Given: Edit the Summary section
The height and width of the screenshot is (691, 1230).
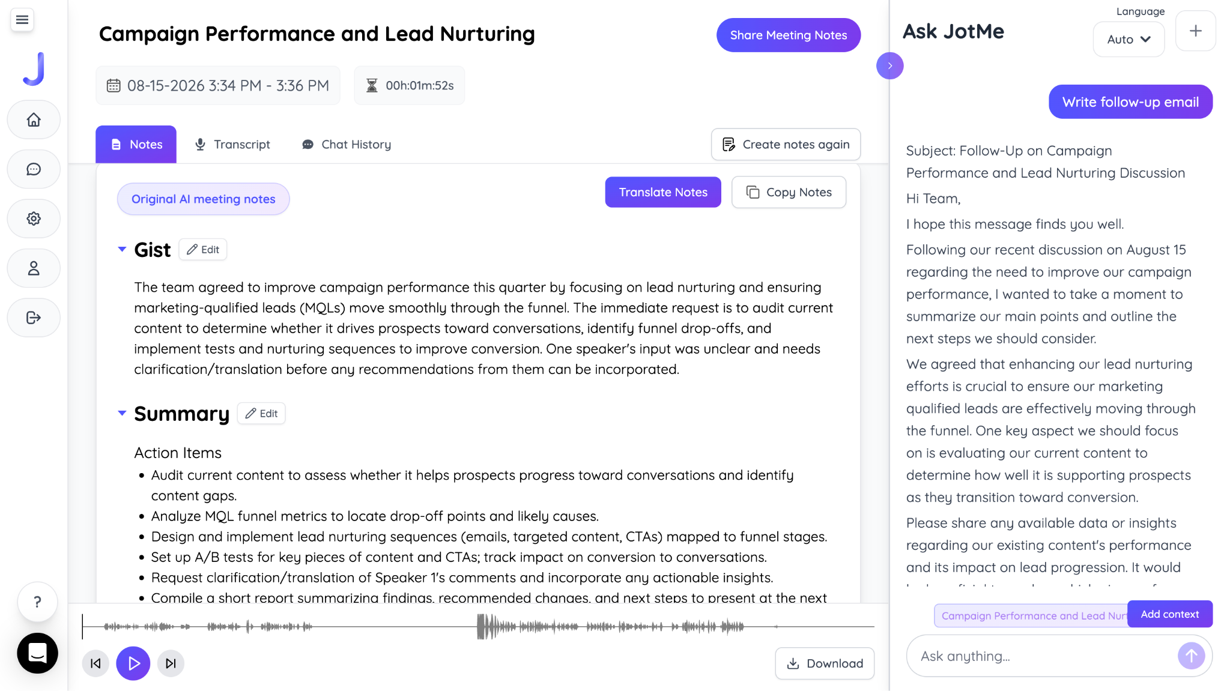Looking at the screenshot, I should coord(261,414).
